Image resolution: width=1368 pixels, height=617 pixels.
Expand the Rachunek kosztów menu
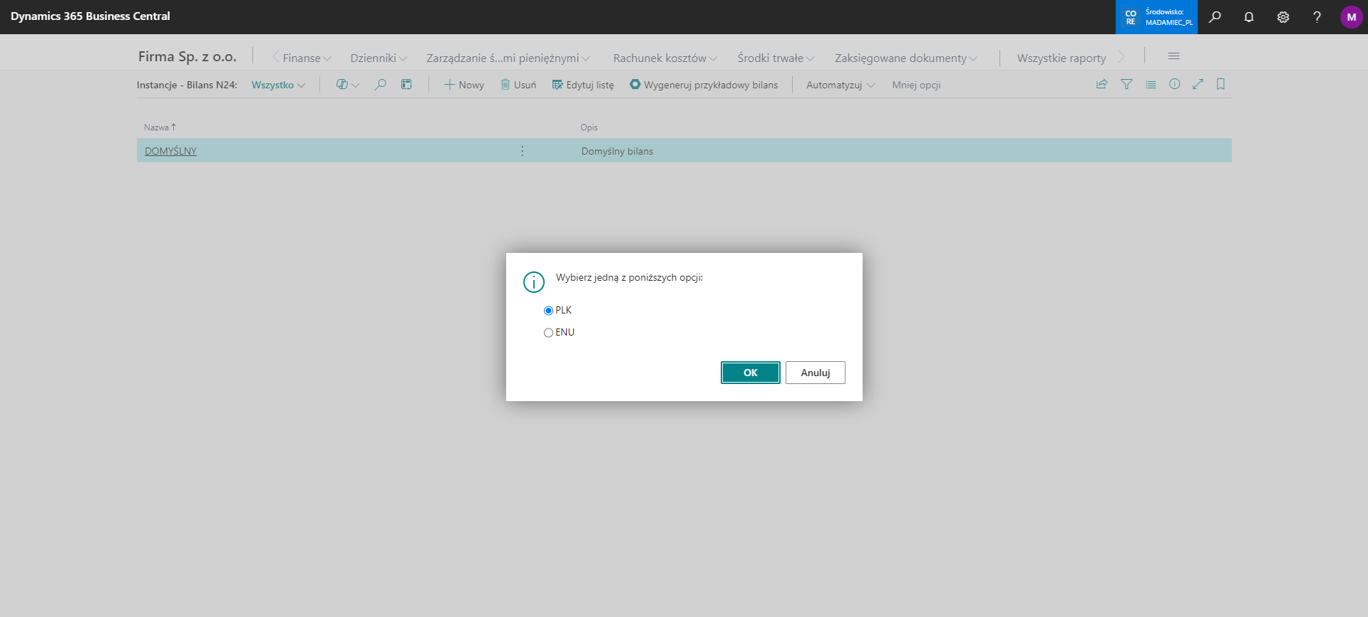[665, 58]
